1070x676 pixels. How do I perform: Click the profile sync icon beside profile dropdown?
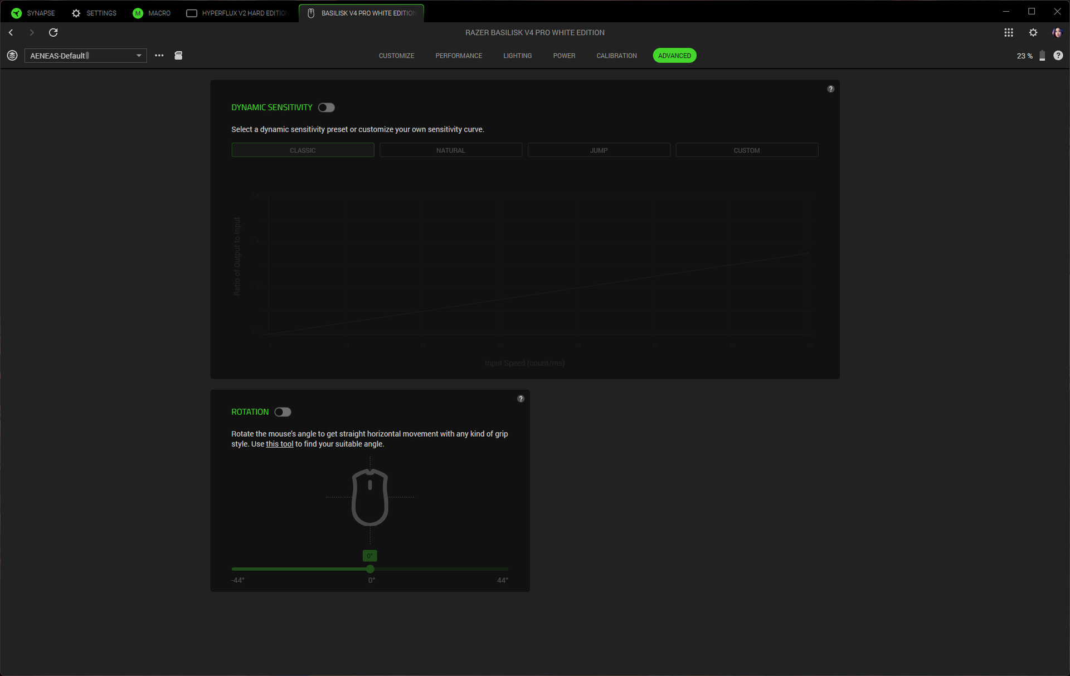[x=12, y=56]
